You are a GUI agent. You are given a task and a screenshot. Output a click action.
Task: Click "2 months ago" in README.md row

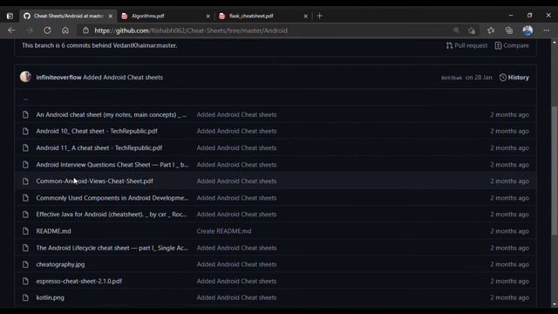[509, 231]
